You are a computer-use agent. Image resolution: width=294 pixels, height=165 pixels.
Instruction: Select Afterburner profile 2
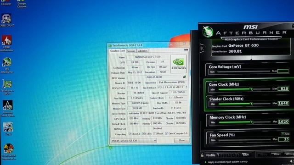click(x=224, y=155)
